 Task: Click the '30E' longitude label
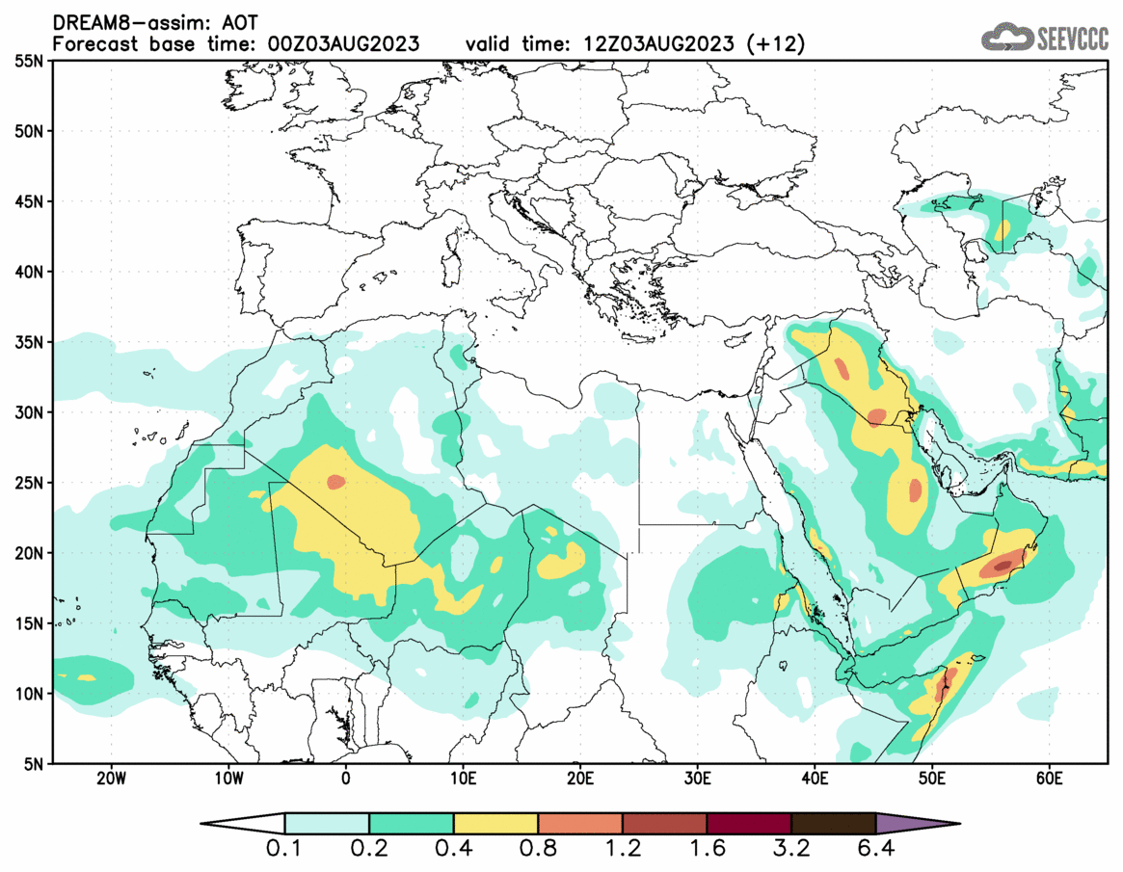point(698,779)
